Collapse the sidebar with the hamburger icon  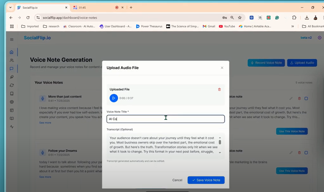(x=11, y=40)
